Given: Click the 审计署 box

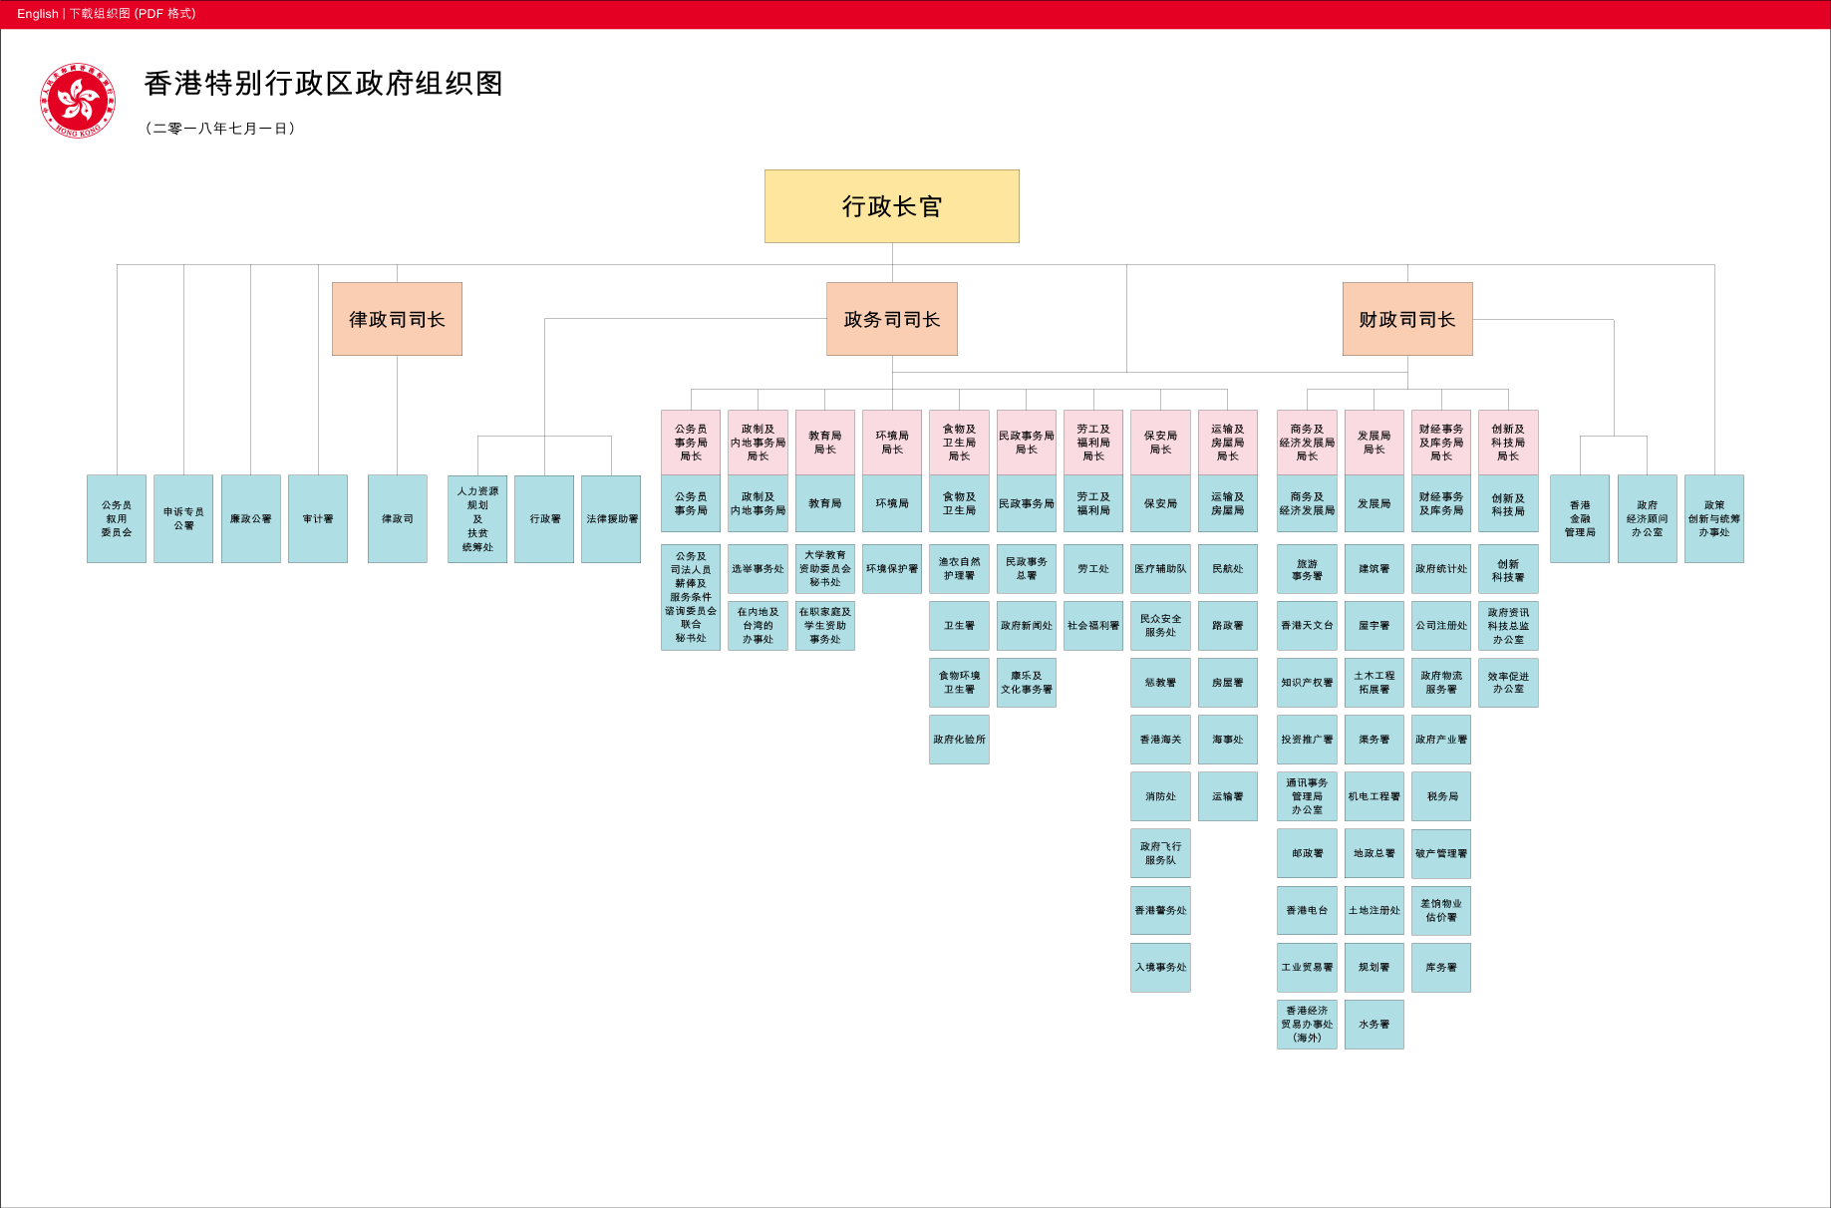Looking at the screenshot, I should pos(317,518).
